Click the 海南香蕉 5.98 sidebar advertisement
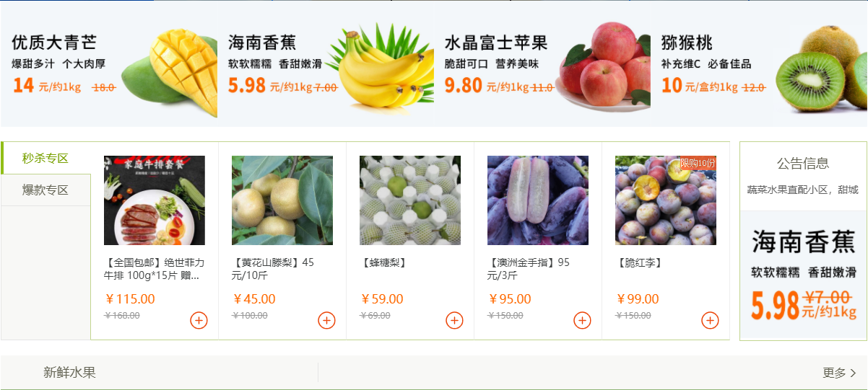Screen dimensions: 868x390 pyautogui.click(x=803, y=275)
